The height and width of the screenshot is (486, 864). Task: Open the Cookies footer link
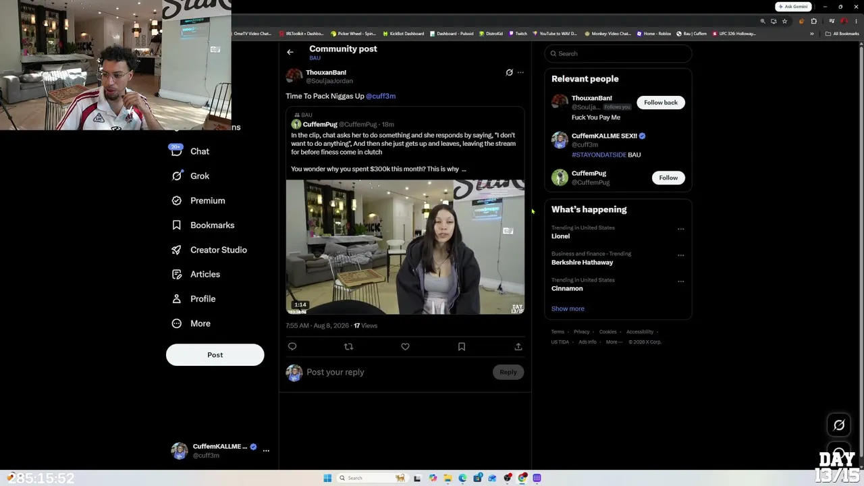pos(608,332)
